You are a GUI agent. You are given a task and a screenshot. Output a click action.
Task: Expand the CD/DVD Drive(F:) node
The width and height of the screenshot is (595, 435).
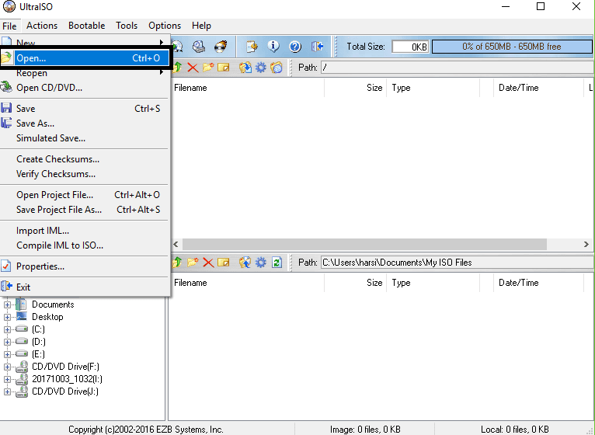7,367
